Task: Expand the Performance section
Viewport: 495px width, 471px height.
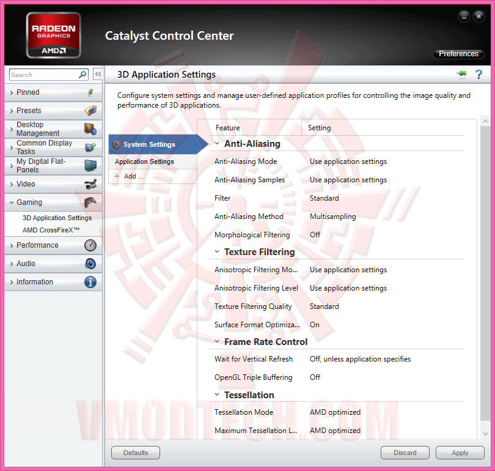Action: (12, 245)
